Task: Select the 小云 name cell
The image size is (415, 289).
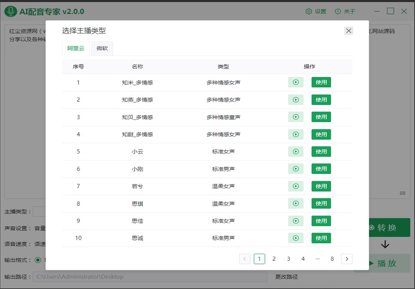Action: [x=137, y=151]
